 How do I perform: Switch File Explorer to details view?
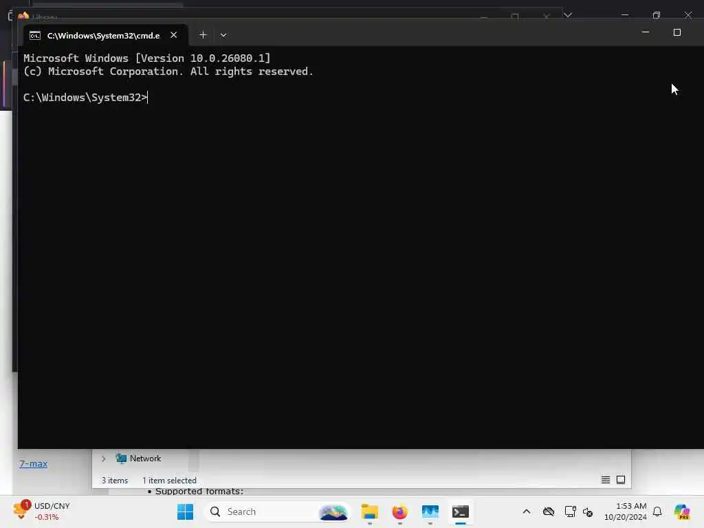coord(605,480)
